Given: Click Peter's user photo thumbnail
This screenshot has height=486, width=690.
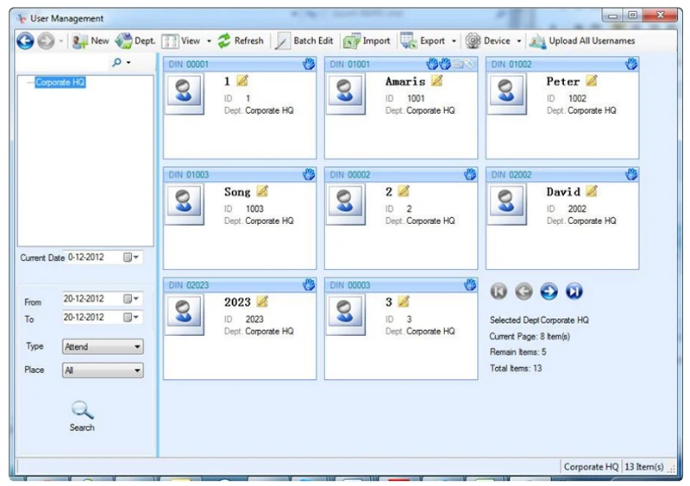Looking at the screenshot, I should [x=507, y=94].
